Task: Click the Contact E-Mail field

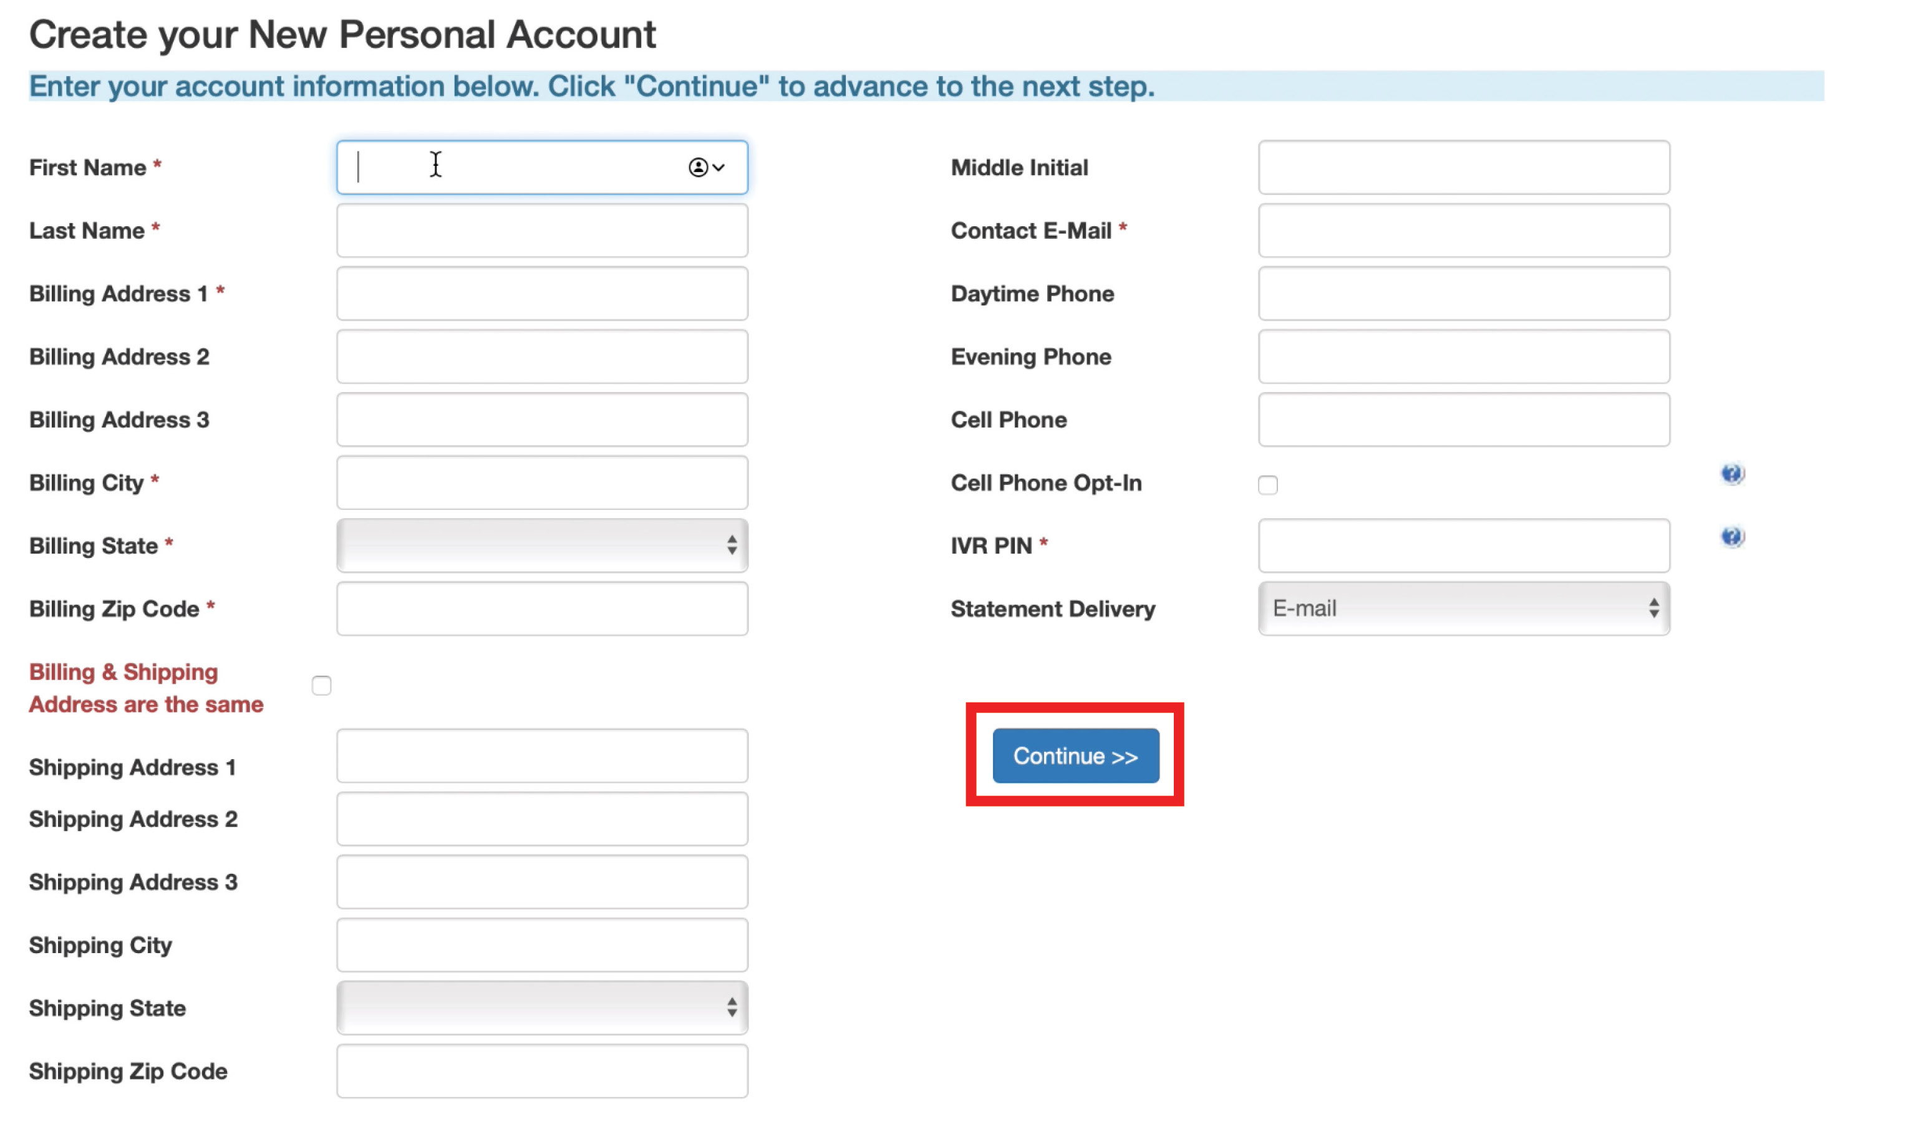Action: (x=1464, y=230)
